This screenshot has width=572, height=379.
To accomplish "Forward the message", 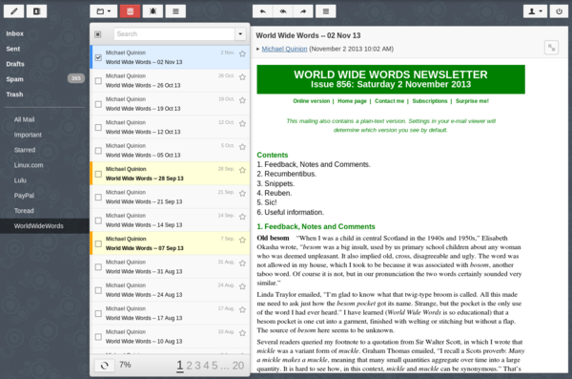I will click(303, 11).
